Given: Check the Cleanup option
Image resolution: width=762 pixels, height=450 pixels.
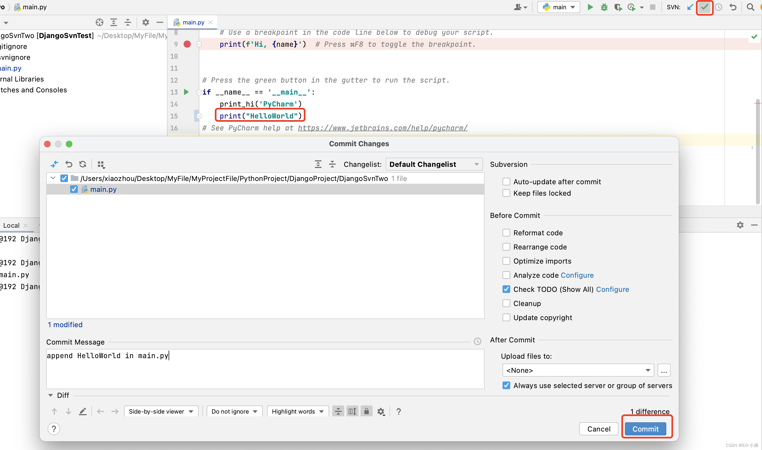Looking at the screenshot, I should 506,303.
